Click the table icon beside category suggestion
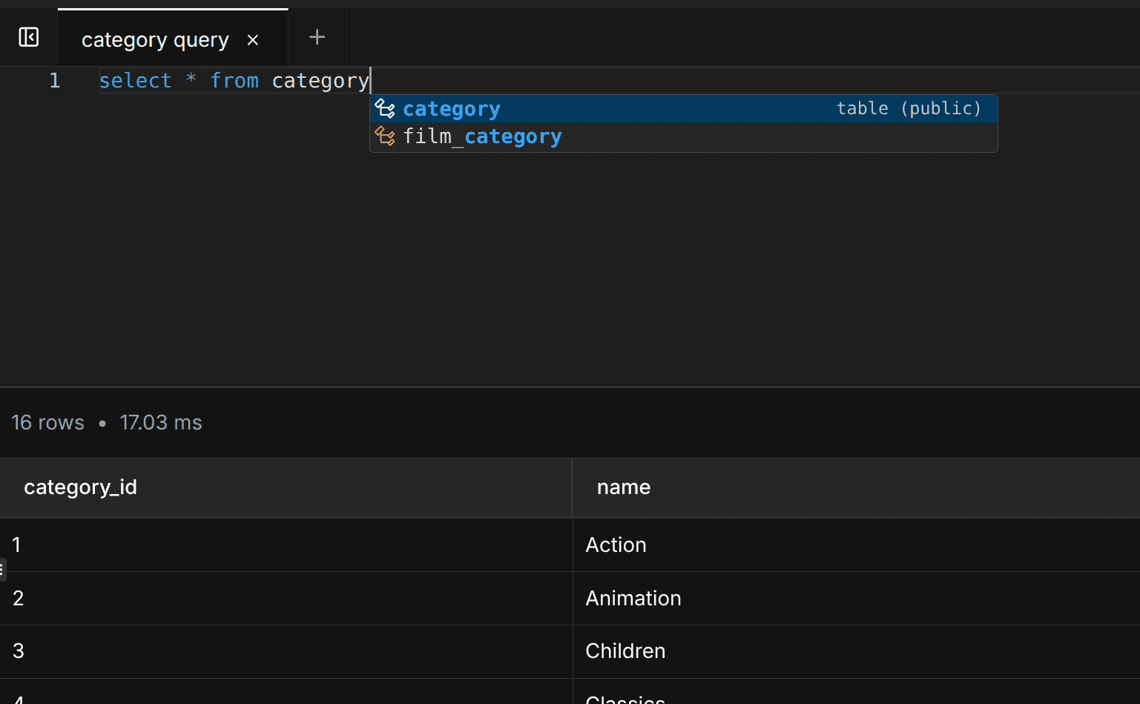1140x704 pixels. (385, 108)
